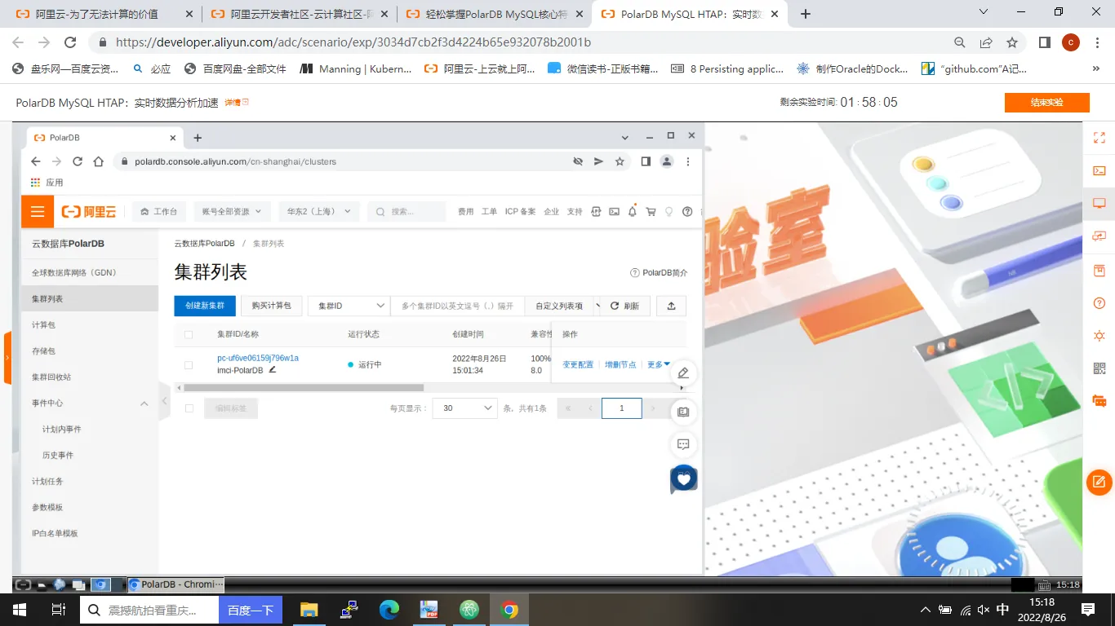Collapse the 事件中心 sidebar section
The height and width of the screenshot is (626, 1115).
[x=144, y=403]
